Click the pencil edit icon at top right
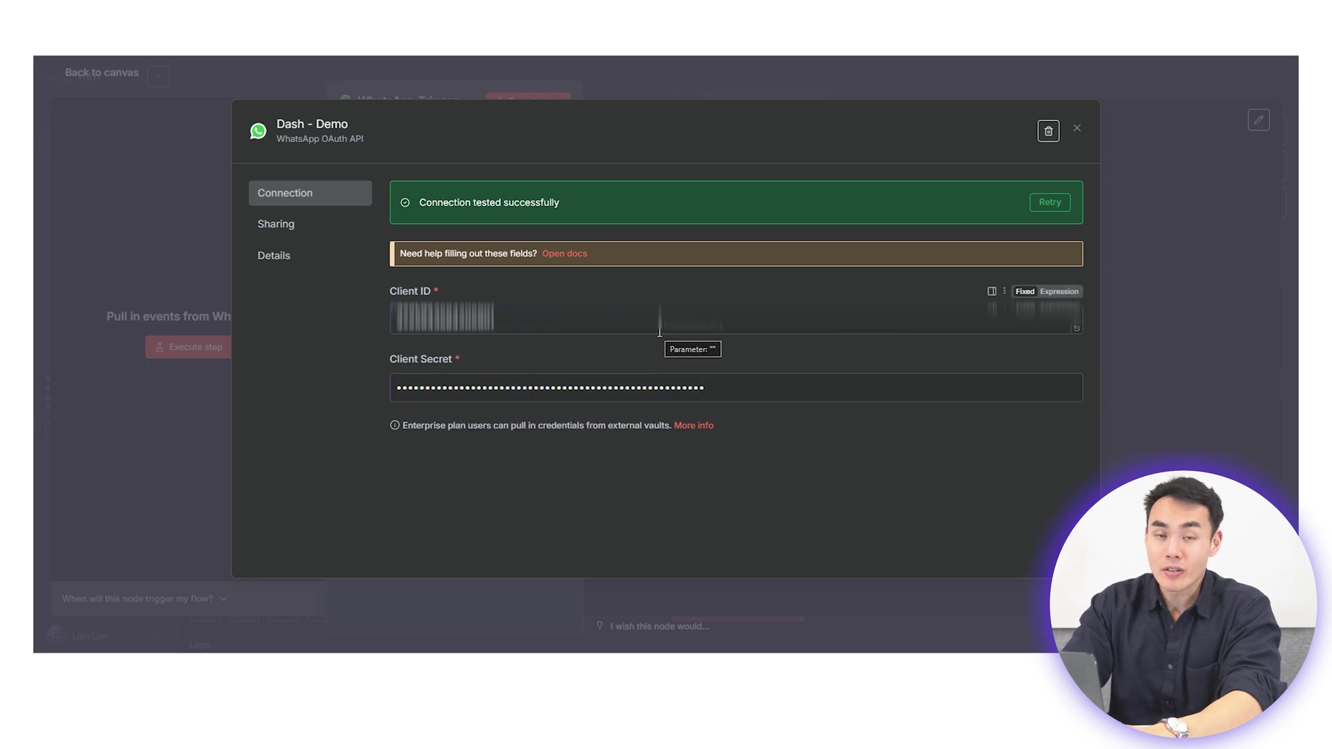The width and height of the screenshot is (1332, 749). [1258, 120]
